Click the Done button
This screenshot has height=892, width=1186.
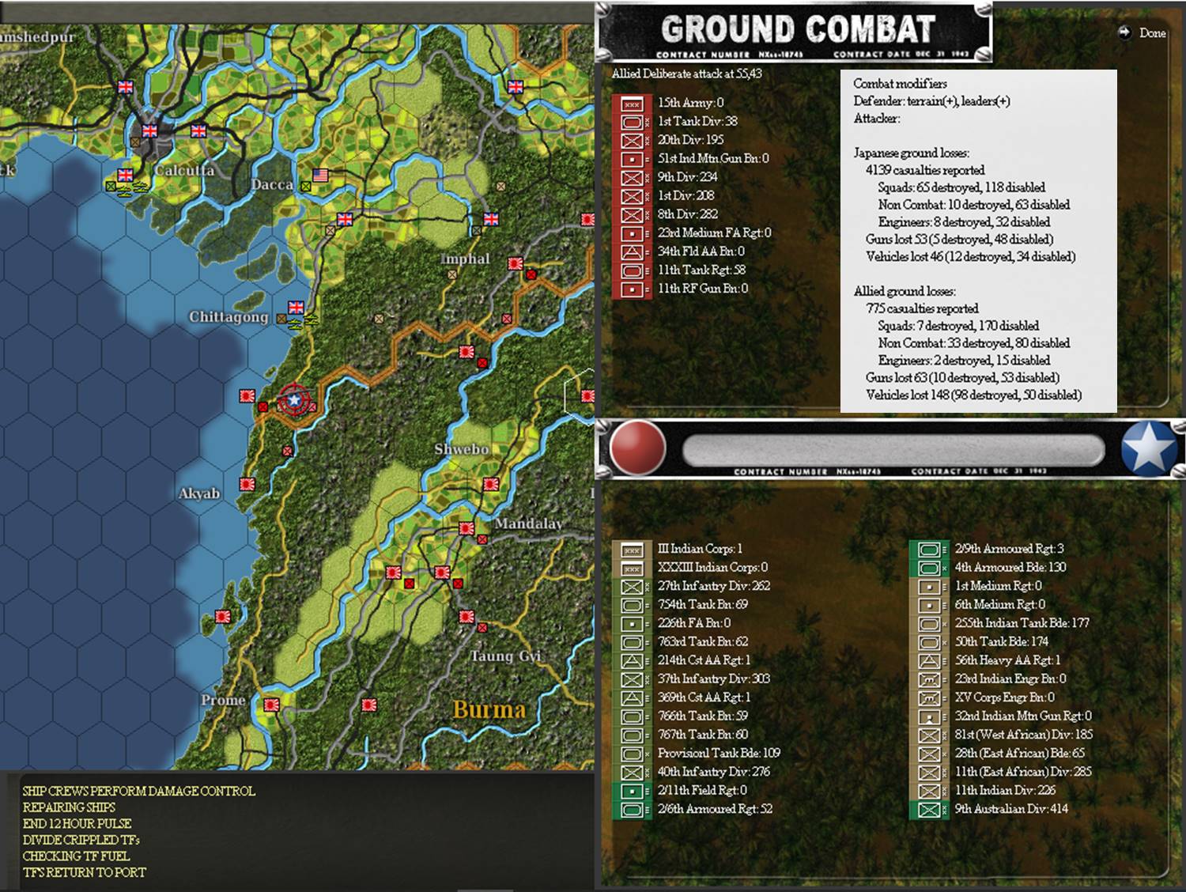click(x=1143, y=32)
